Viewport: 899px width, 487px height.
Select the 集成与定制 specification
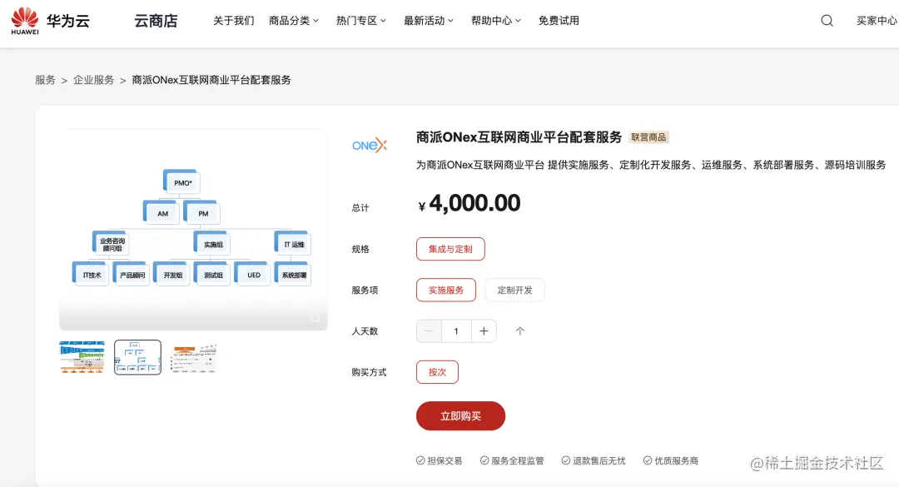pyautogui.click(x=450, y=249)
